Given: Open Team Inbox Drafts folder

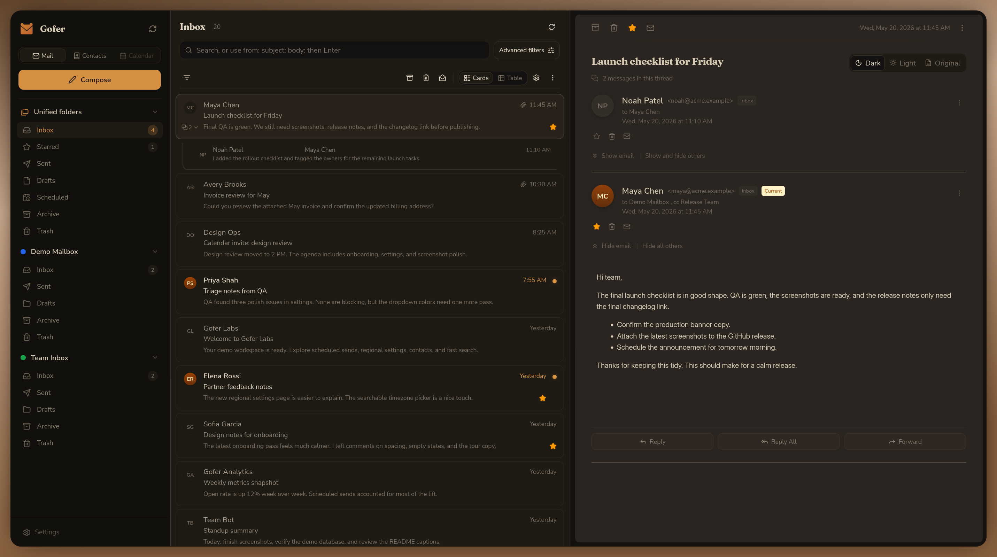Looking at the screenshot, I should coord(90,409).
